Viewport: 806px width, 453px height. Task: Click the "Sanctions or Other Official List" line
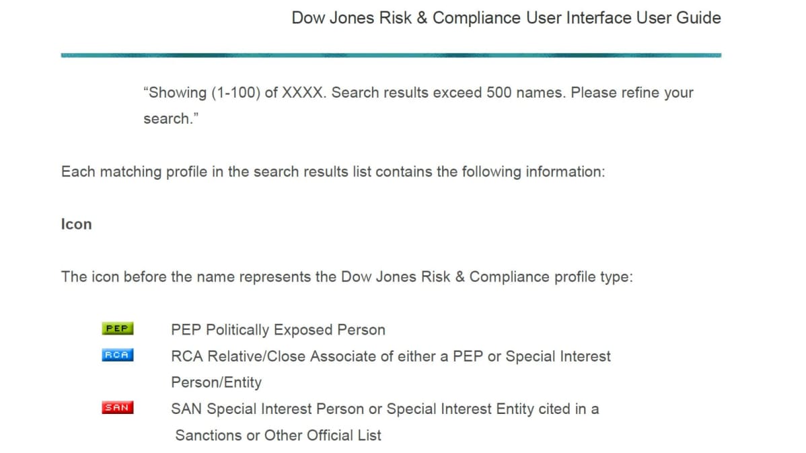[x=278, y=435]
